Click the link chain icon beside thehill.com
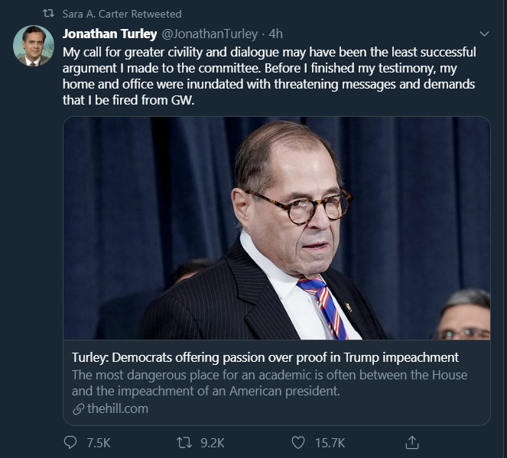 click(x=77, y=408)
